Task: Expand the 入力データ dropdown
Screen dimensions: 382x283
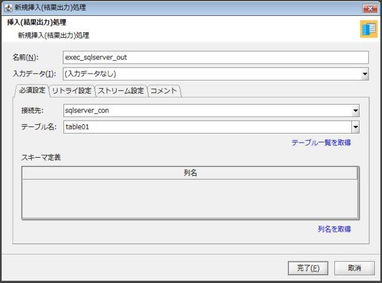Action: click(364, 74)
